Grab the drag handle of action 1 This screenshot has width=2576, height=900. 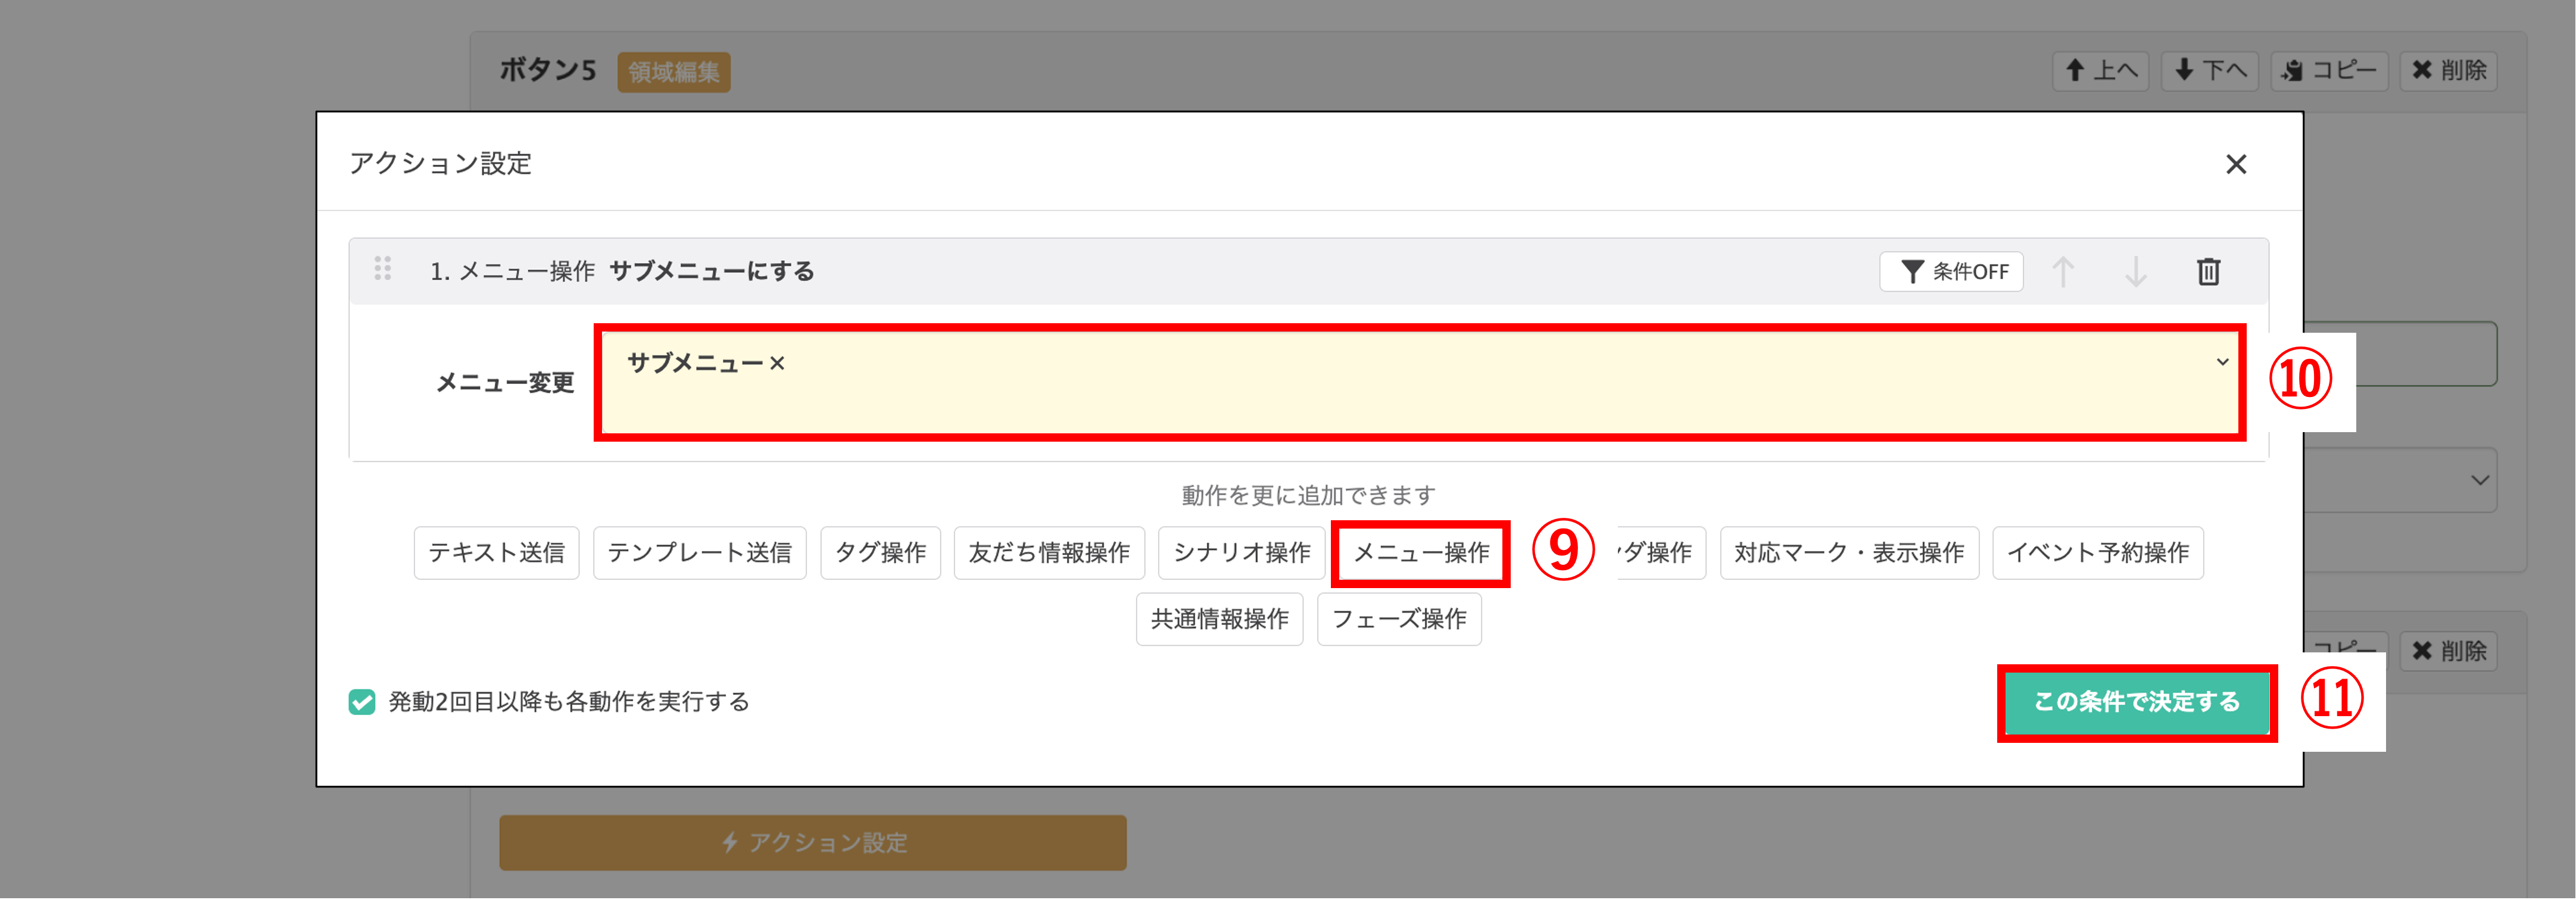click(x=382, y=269)
